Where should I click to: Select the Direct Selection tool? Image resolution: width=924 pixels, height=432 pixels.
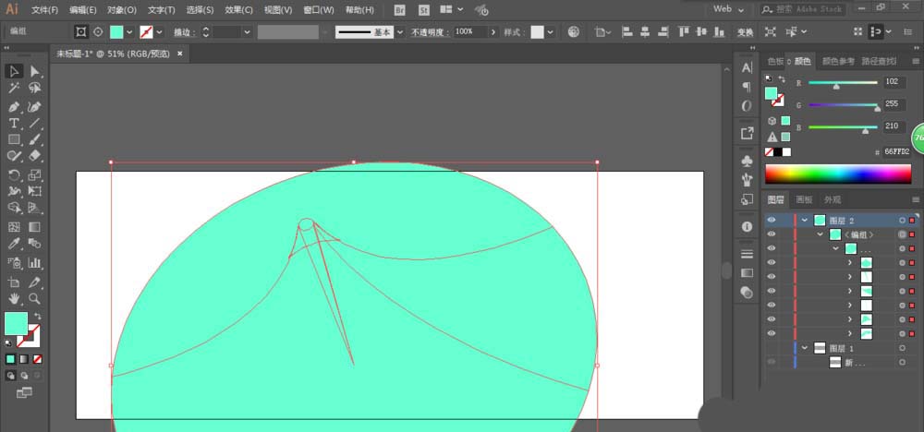[35, 71]
